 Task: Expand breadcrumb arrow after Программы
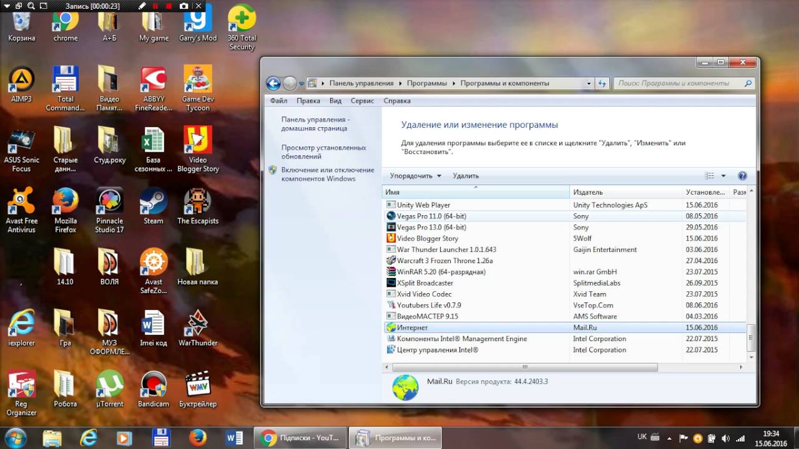(x=454, y=83)
